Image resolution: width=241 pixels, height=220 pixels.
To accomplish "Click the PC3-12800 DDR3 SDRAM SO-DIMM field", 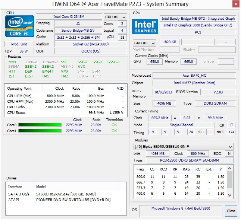I will [x=190, y=160].
